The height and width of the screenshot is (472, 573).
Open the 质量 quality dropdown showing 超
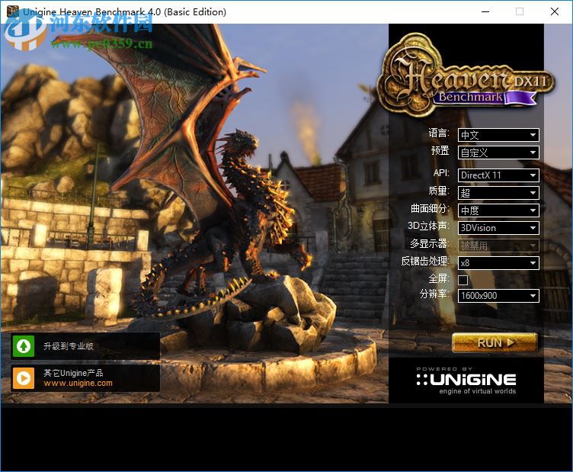(498, 193)
